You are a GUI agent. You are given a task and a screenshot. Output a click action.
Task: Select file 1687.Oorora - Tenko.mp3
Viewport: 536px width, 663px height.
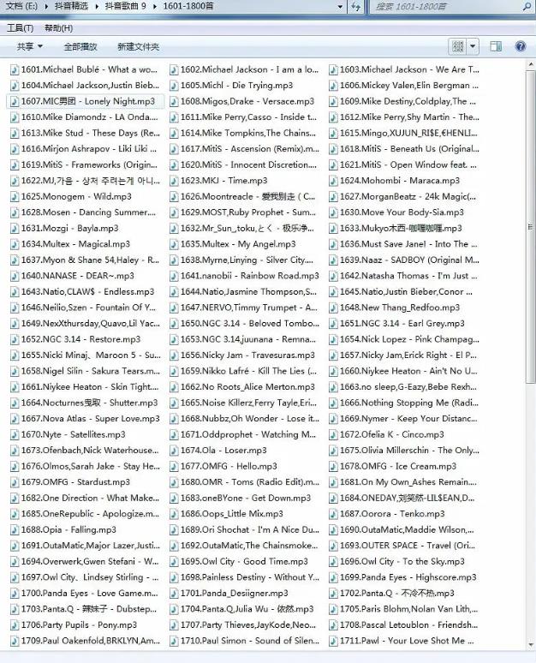tap(387, 514)
